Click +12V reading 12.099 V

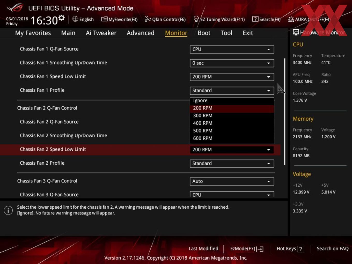(x=301, y=192)
